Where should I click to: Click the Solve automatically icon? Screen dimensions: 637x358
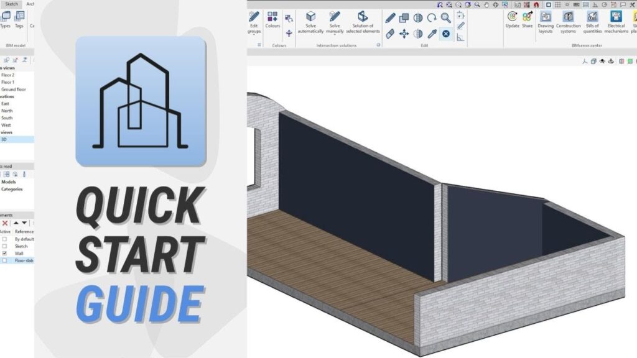point(310,17)
